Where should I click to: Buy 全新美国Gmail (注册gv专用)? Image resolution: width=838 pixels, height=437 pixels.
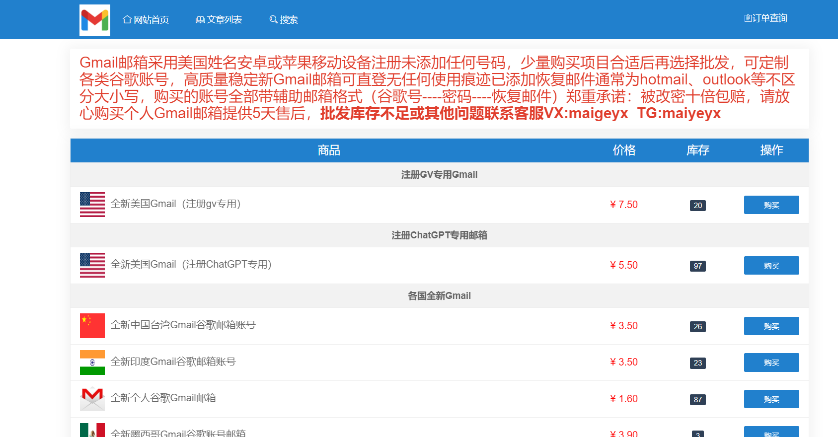771,205
